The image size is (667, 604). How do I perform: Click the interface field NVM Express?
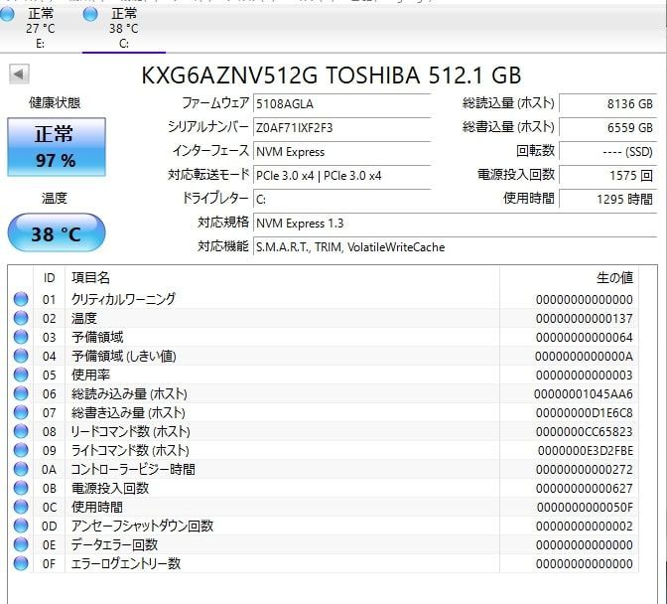tap(342, 152)
